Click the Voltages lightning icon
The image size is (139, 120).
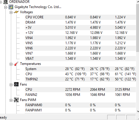coord(16,12)
